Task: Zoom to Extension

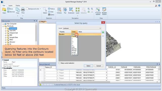Action: (x=71, y=11)
